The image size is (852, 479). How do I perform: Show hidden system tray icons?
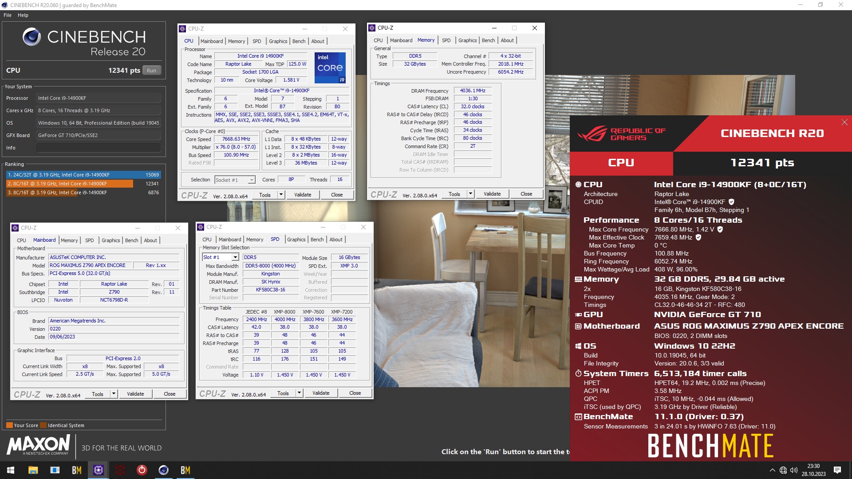pyautogui.click(x=772, y=470)
